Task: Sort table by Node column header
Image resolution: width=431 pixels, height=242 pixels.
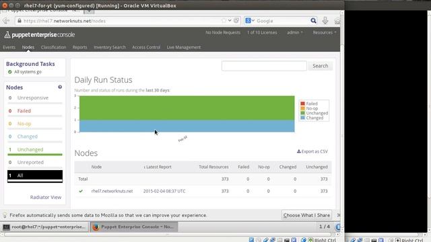Action: click(96, 167)
